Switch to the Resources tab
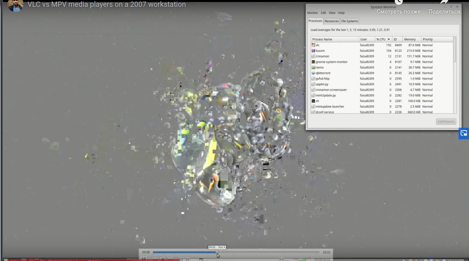Viewport: 469px width, 261px height. click(x=332, y=21)
